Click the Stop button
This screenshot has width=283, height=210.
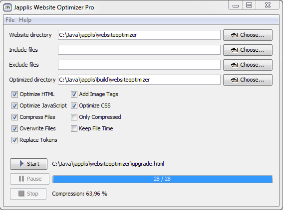click(x=28, y=194)
